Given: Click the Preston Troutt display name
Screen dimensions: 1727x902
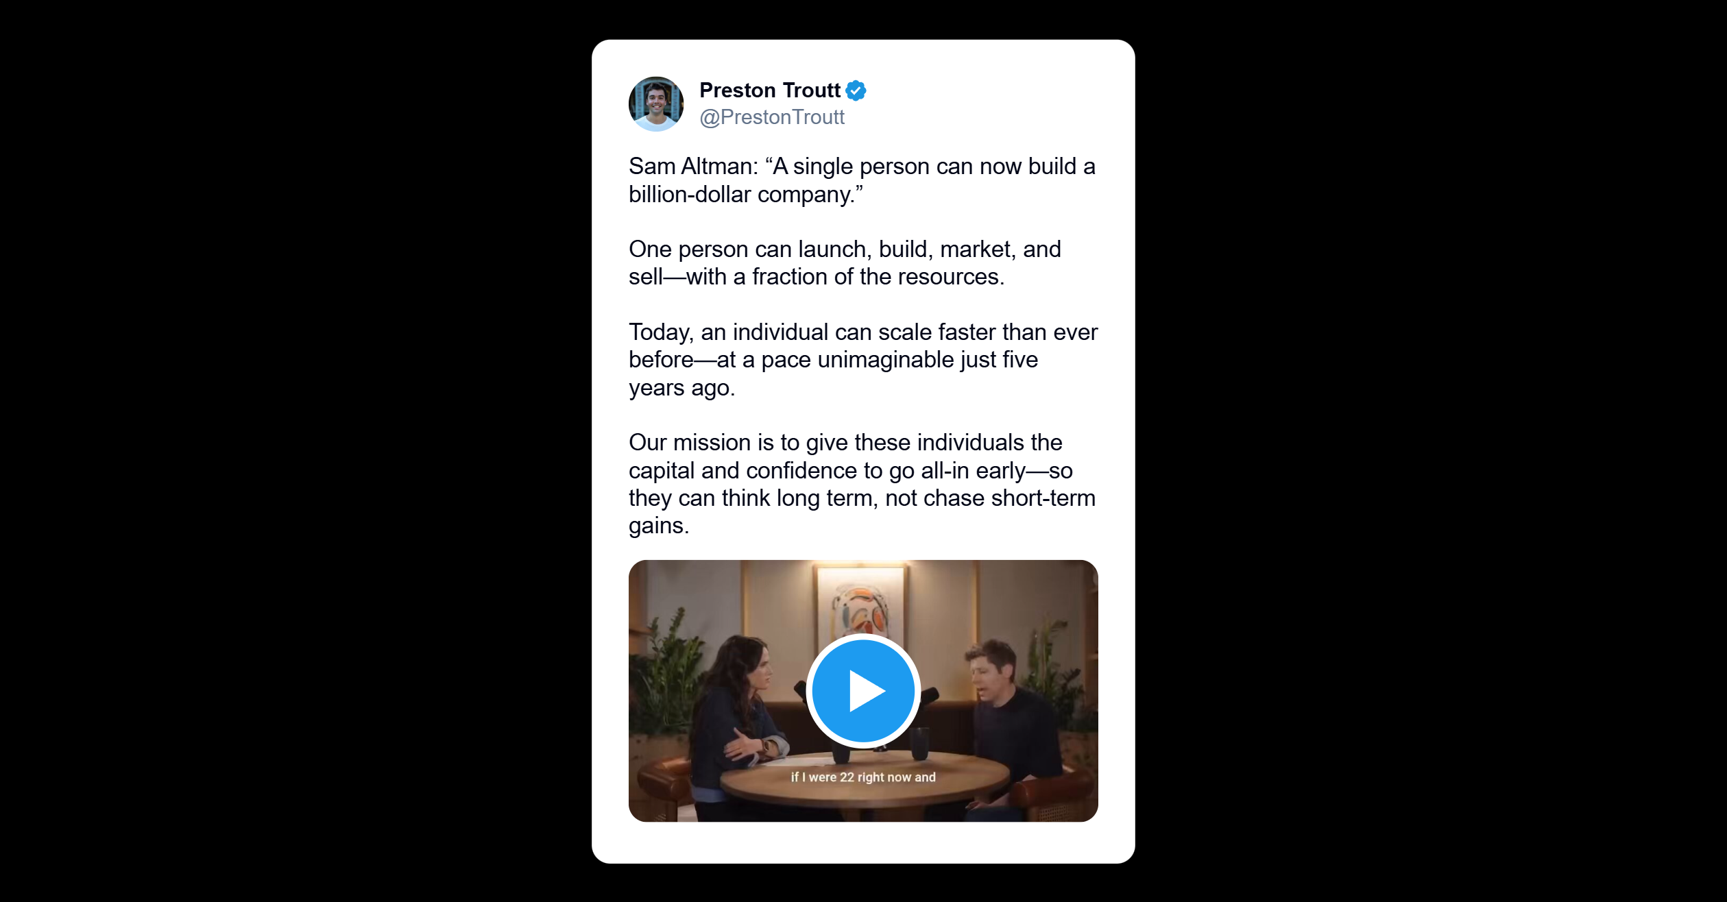Looking at the screenshot, I should pyautogui.click(x=769, y=90).
